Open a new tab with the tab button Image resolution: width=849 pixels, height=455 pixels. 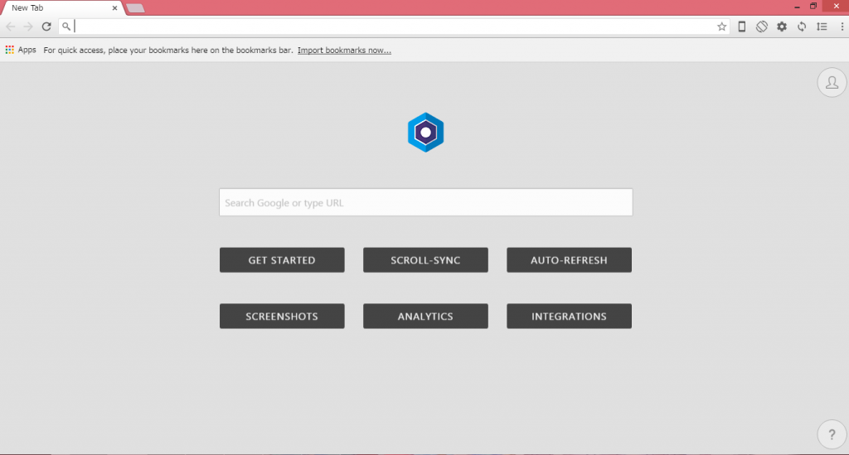135,8
